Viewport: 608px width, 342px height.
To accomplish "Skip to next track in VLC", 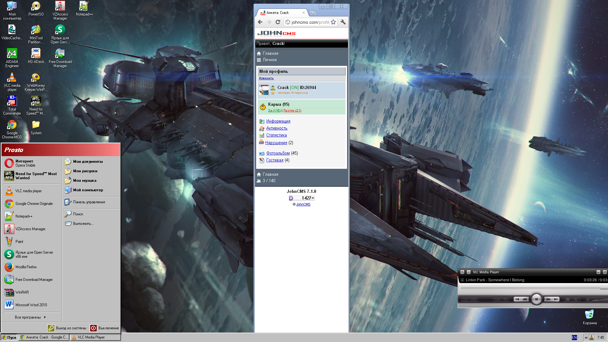I will click(556, 299).
